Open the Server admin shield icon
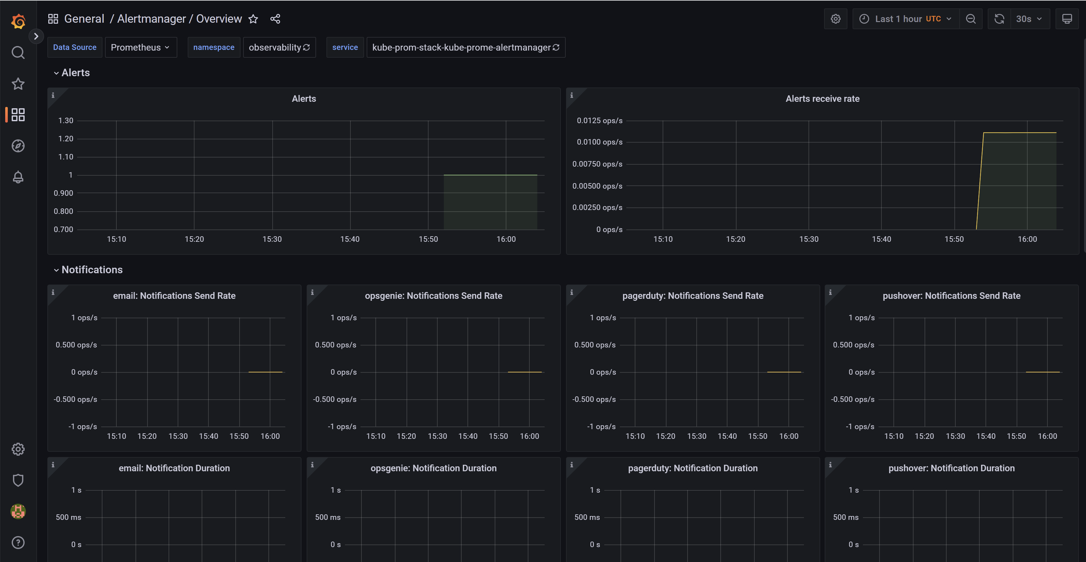Viewport: 1086px width, 562px height. 18,480
